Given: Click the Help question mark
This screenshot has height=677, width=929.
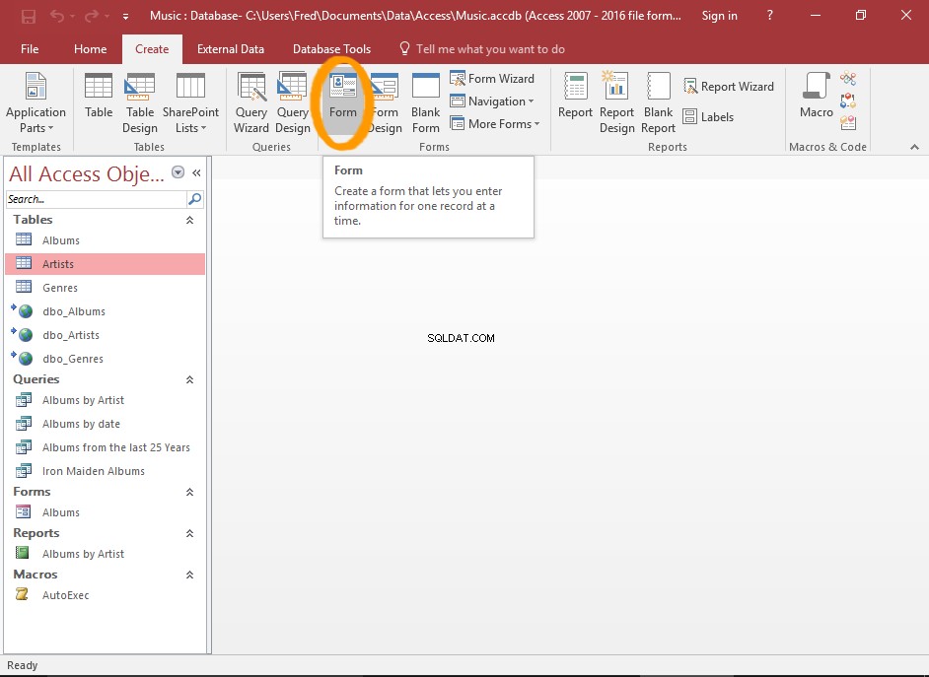Looking at the screenshot, I should [x=769, y=16].
